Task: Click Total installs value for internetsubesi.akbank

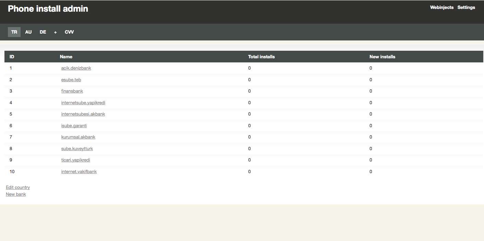Action: pyautogui.click(x=249, y=114)
